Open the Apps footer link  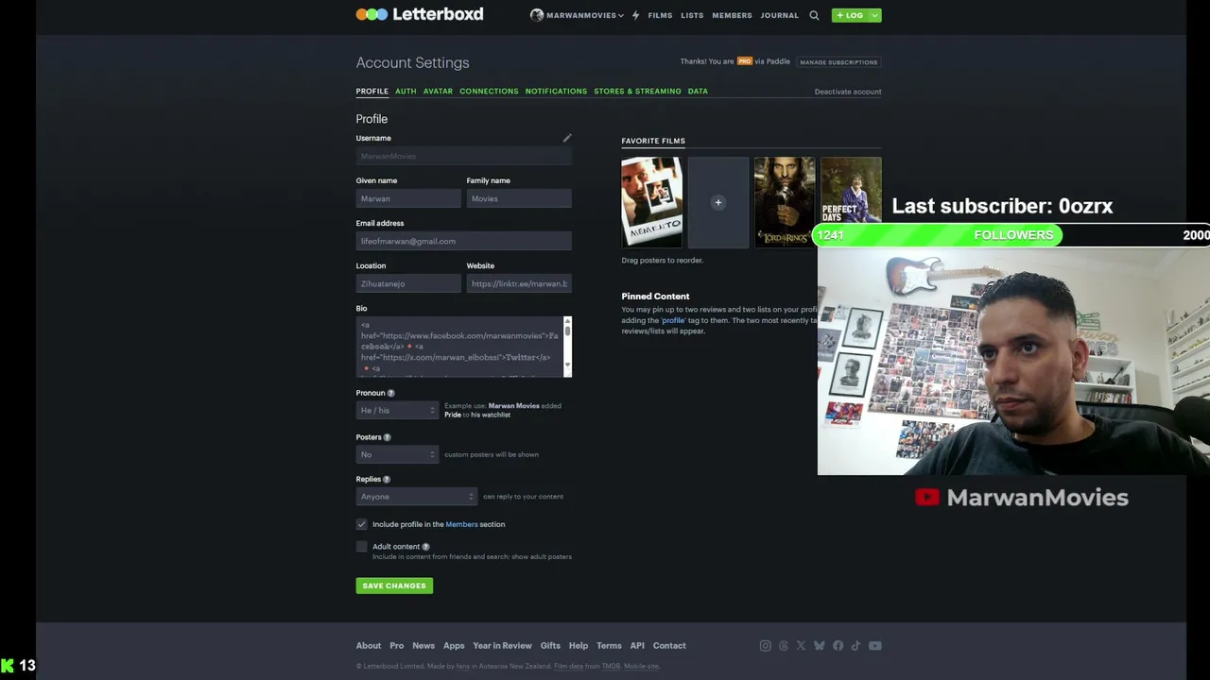pyautogui.click(x=454, y=646)
